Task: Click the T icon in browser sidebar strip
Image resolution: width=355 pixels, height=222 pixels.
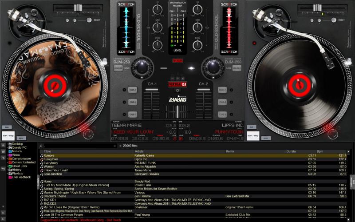Action: coord(3,158)
